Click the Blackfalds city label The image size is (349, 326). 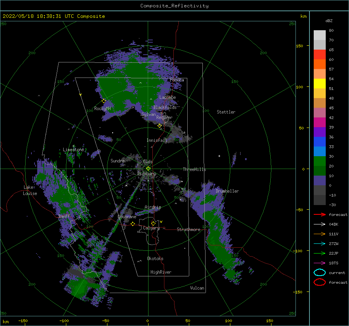point(165,107)
